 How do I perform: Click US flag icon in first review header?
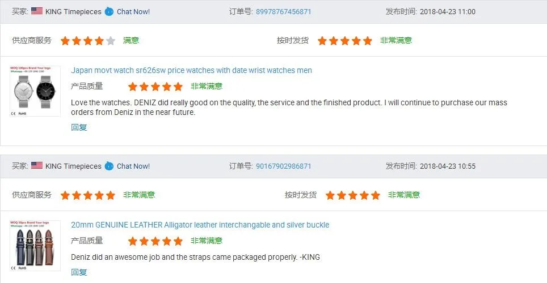[37, 11]
